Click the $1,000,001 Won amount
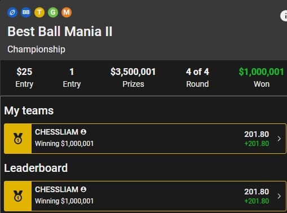Image resolution: width=287 pixels, height=213 pixels. click(x=261, y=72)
